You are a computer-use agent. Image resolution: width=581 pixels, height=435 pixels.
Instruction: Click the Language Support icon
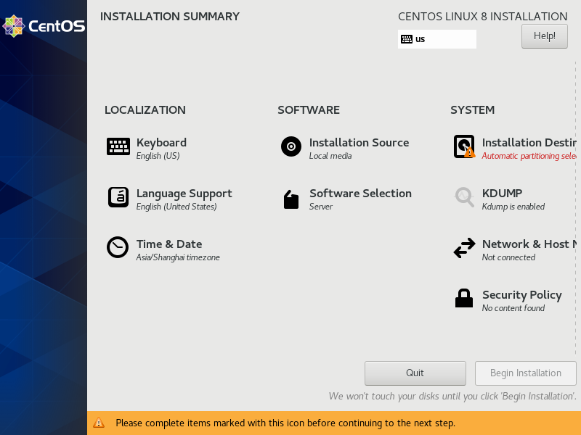point(118,197)
